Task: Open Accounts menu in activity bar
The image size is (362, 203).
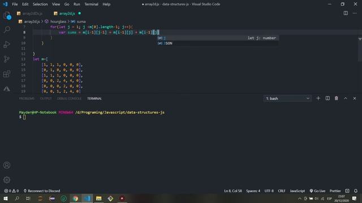Action: point(7,165)
